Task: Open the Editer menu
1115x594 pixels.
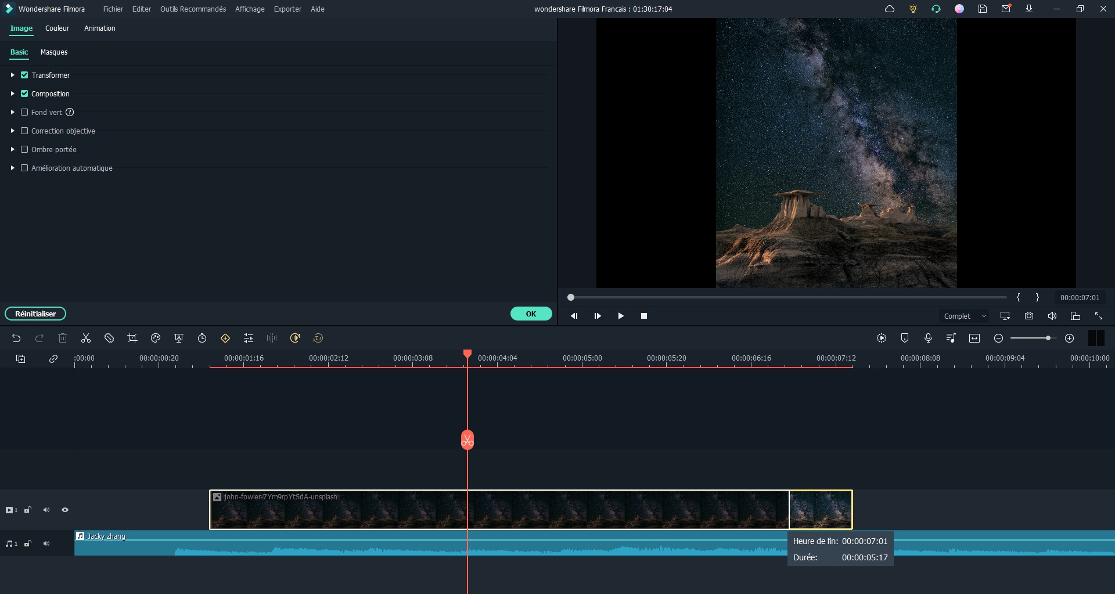Action: point(142,9)
